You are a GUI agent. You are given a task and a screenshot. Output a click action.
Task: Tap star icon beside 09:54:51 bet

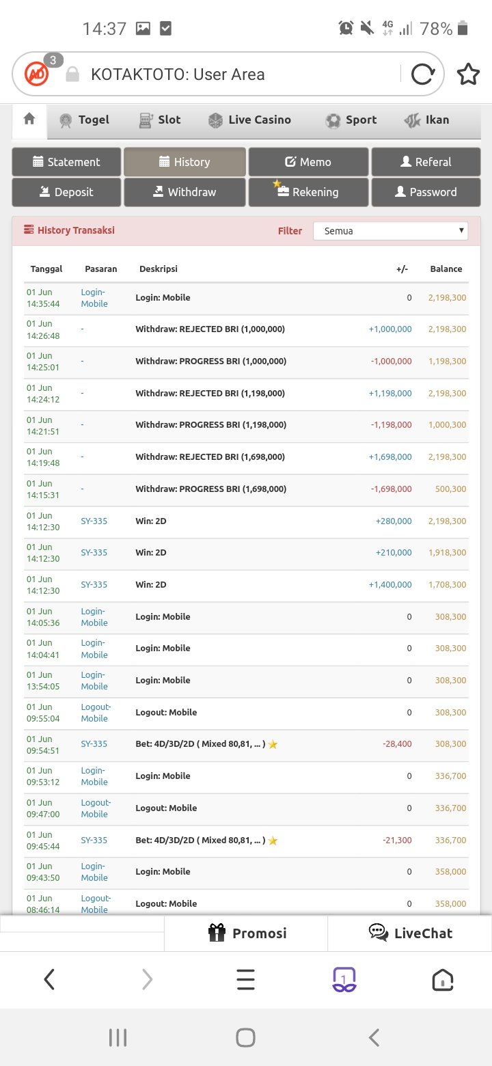273,744
